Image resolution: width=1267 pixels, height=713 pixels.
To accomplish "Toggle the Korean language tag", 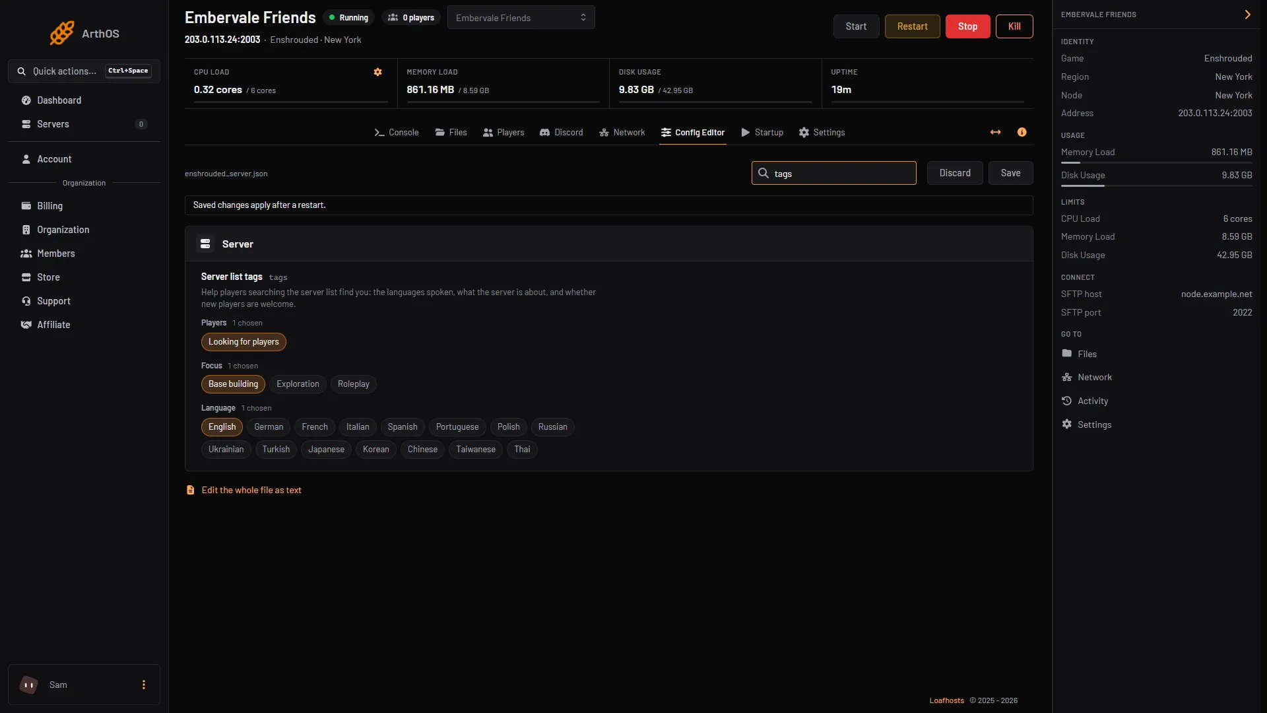I will point(375,450).
